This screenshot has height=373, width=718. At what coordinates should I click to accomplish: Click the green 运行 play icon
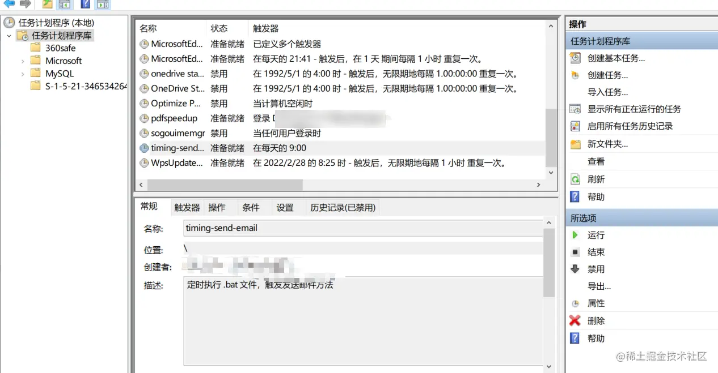pos(575,235)
